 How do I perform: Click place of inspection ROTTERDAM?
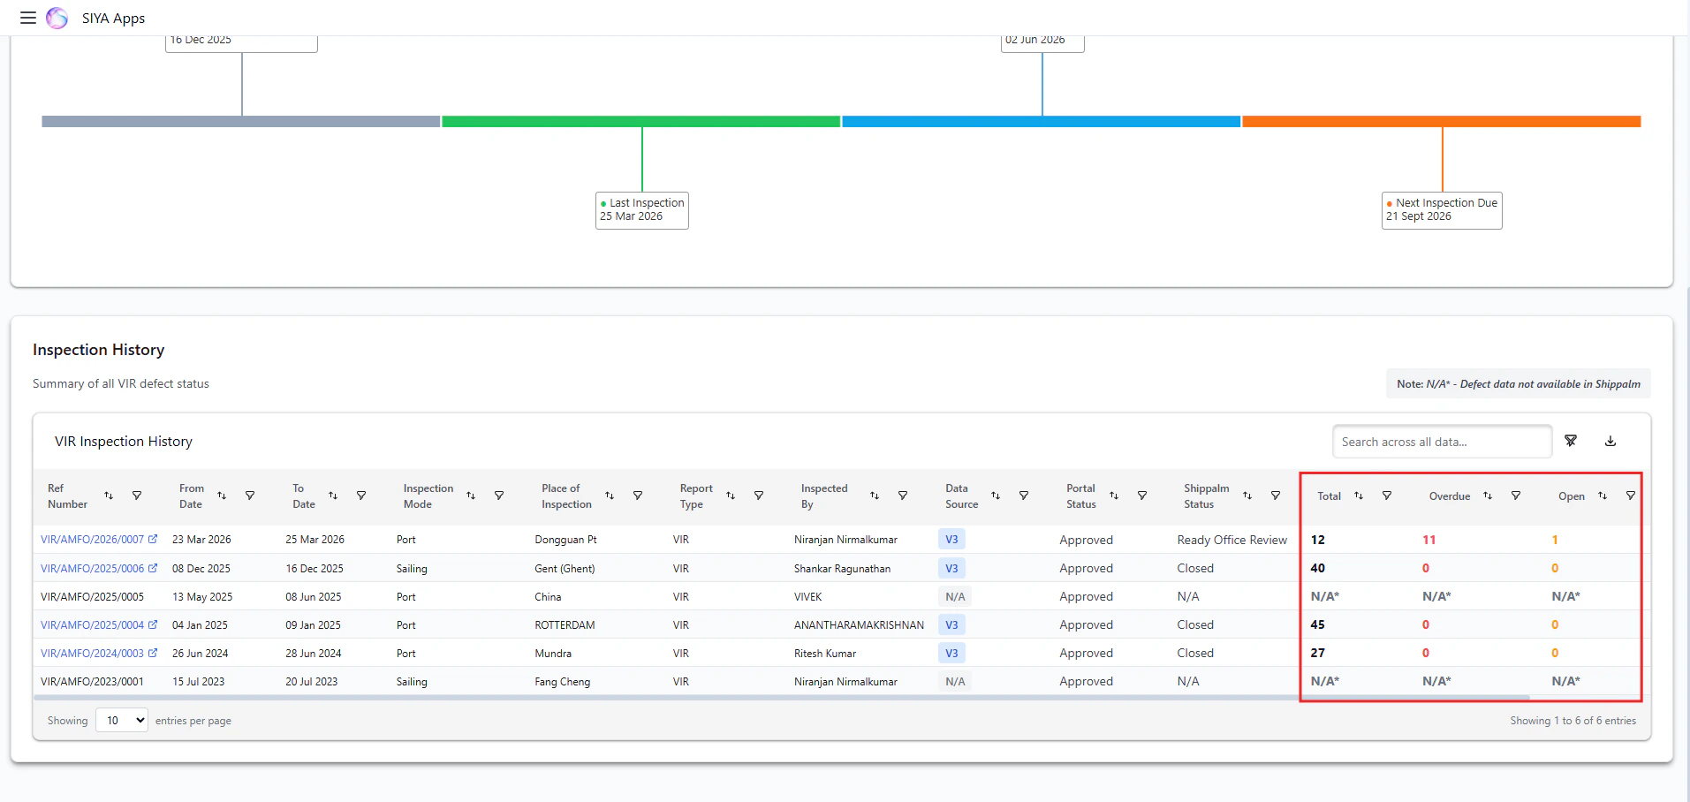click(565, 624)
